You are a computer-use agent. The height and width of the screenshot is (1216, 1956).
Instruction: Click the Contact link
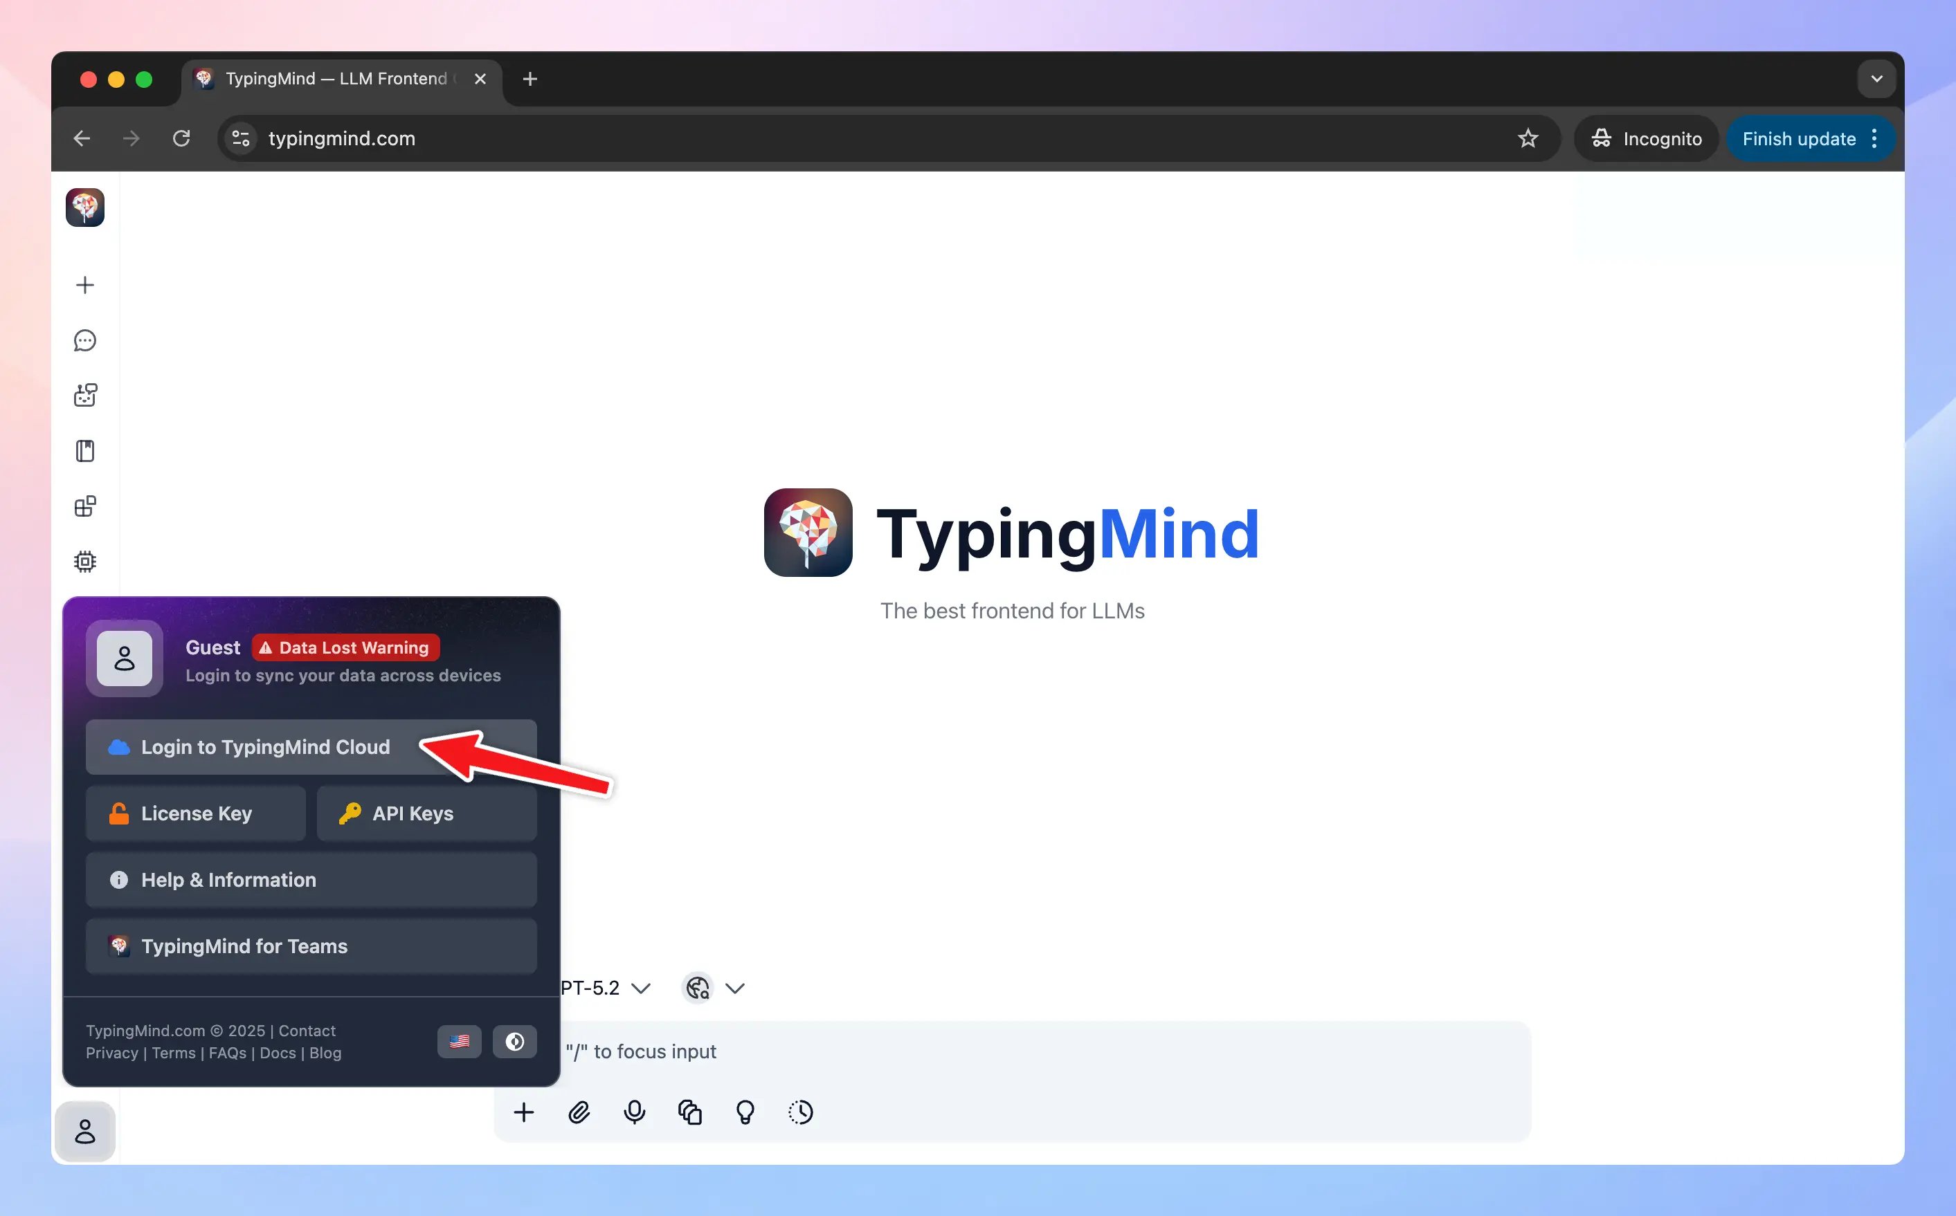(x=307, y=1031)
